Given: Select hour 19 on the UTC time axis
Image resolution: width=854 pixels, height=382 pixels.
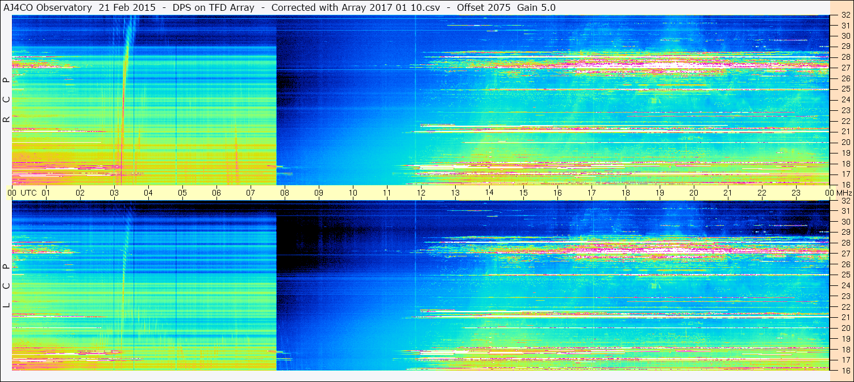Looking at the screenshot, I should coord(660,193).
